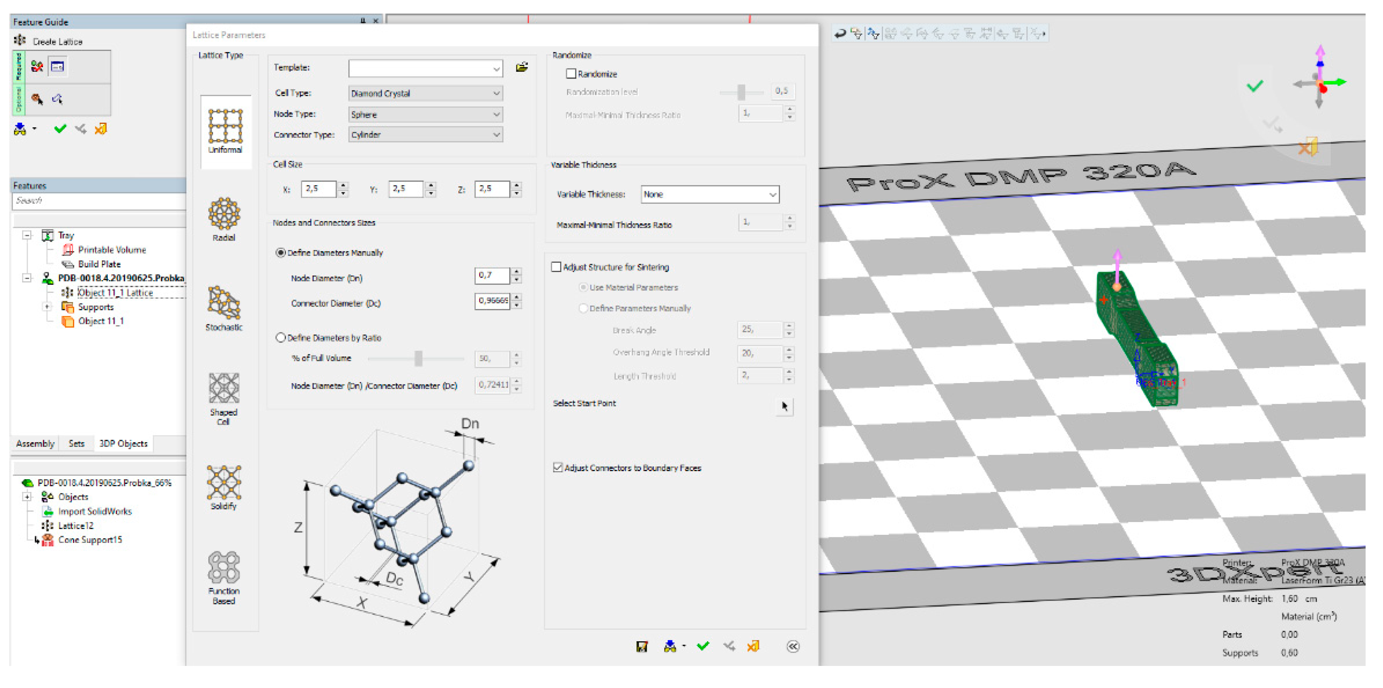Screen dimensions: 1383x688
Task: Click the green check in Feature Guide
Action: [60, 128]
